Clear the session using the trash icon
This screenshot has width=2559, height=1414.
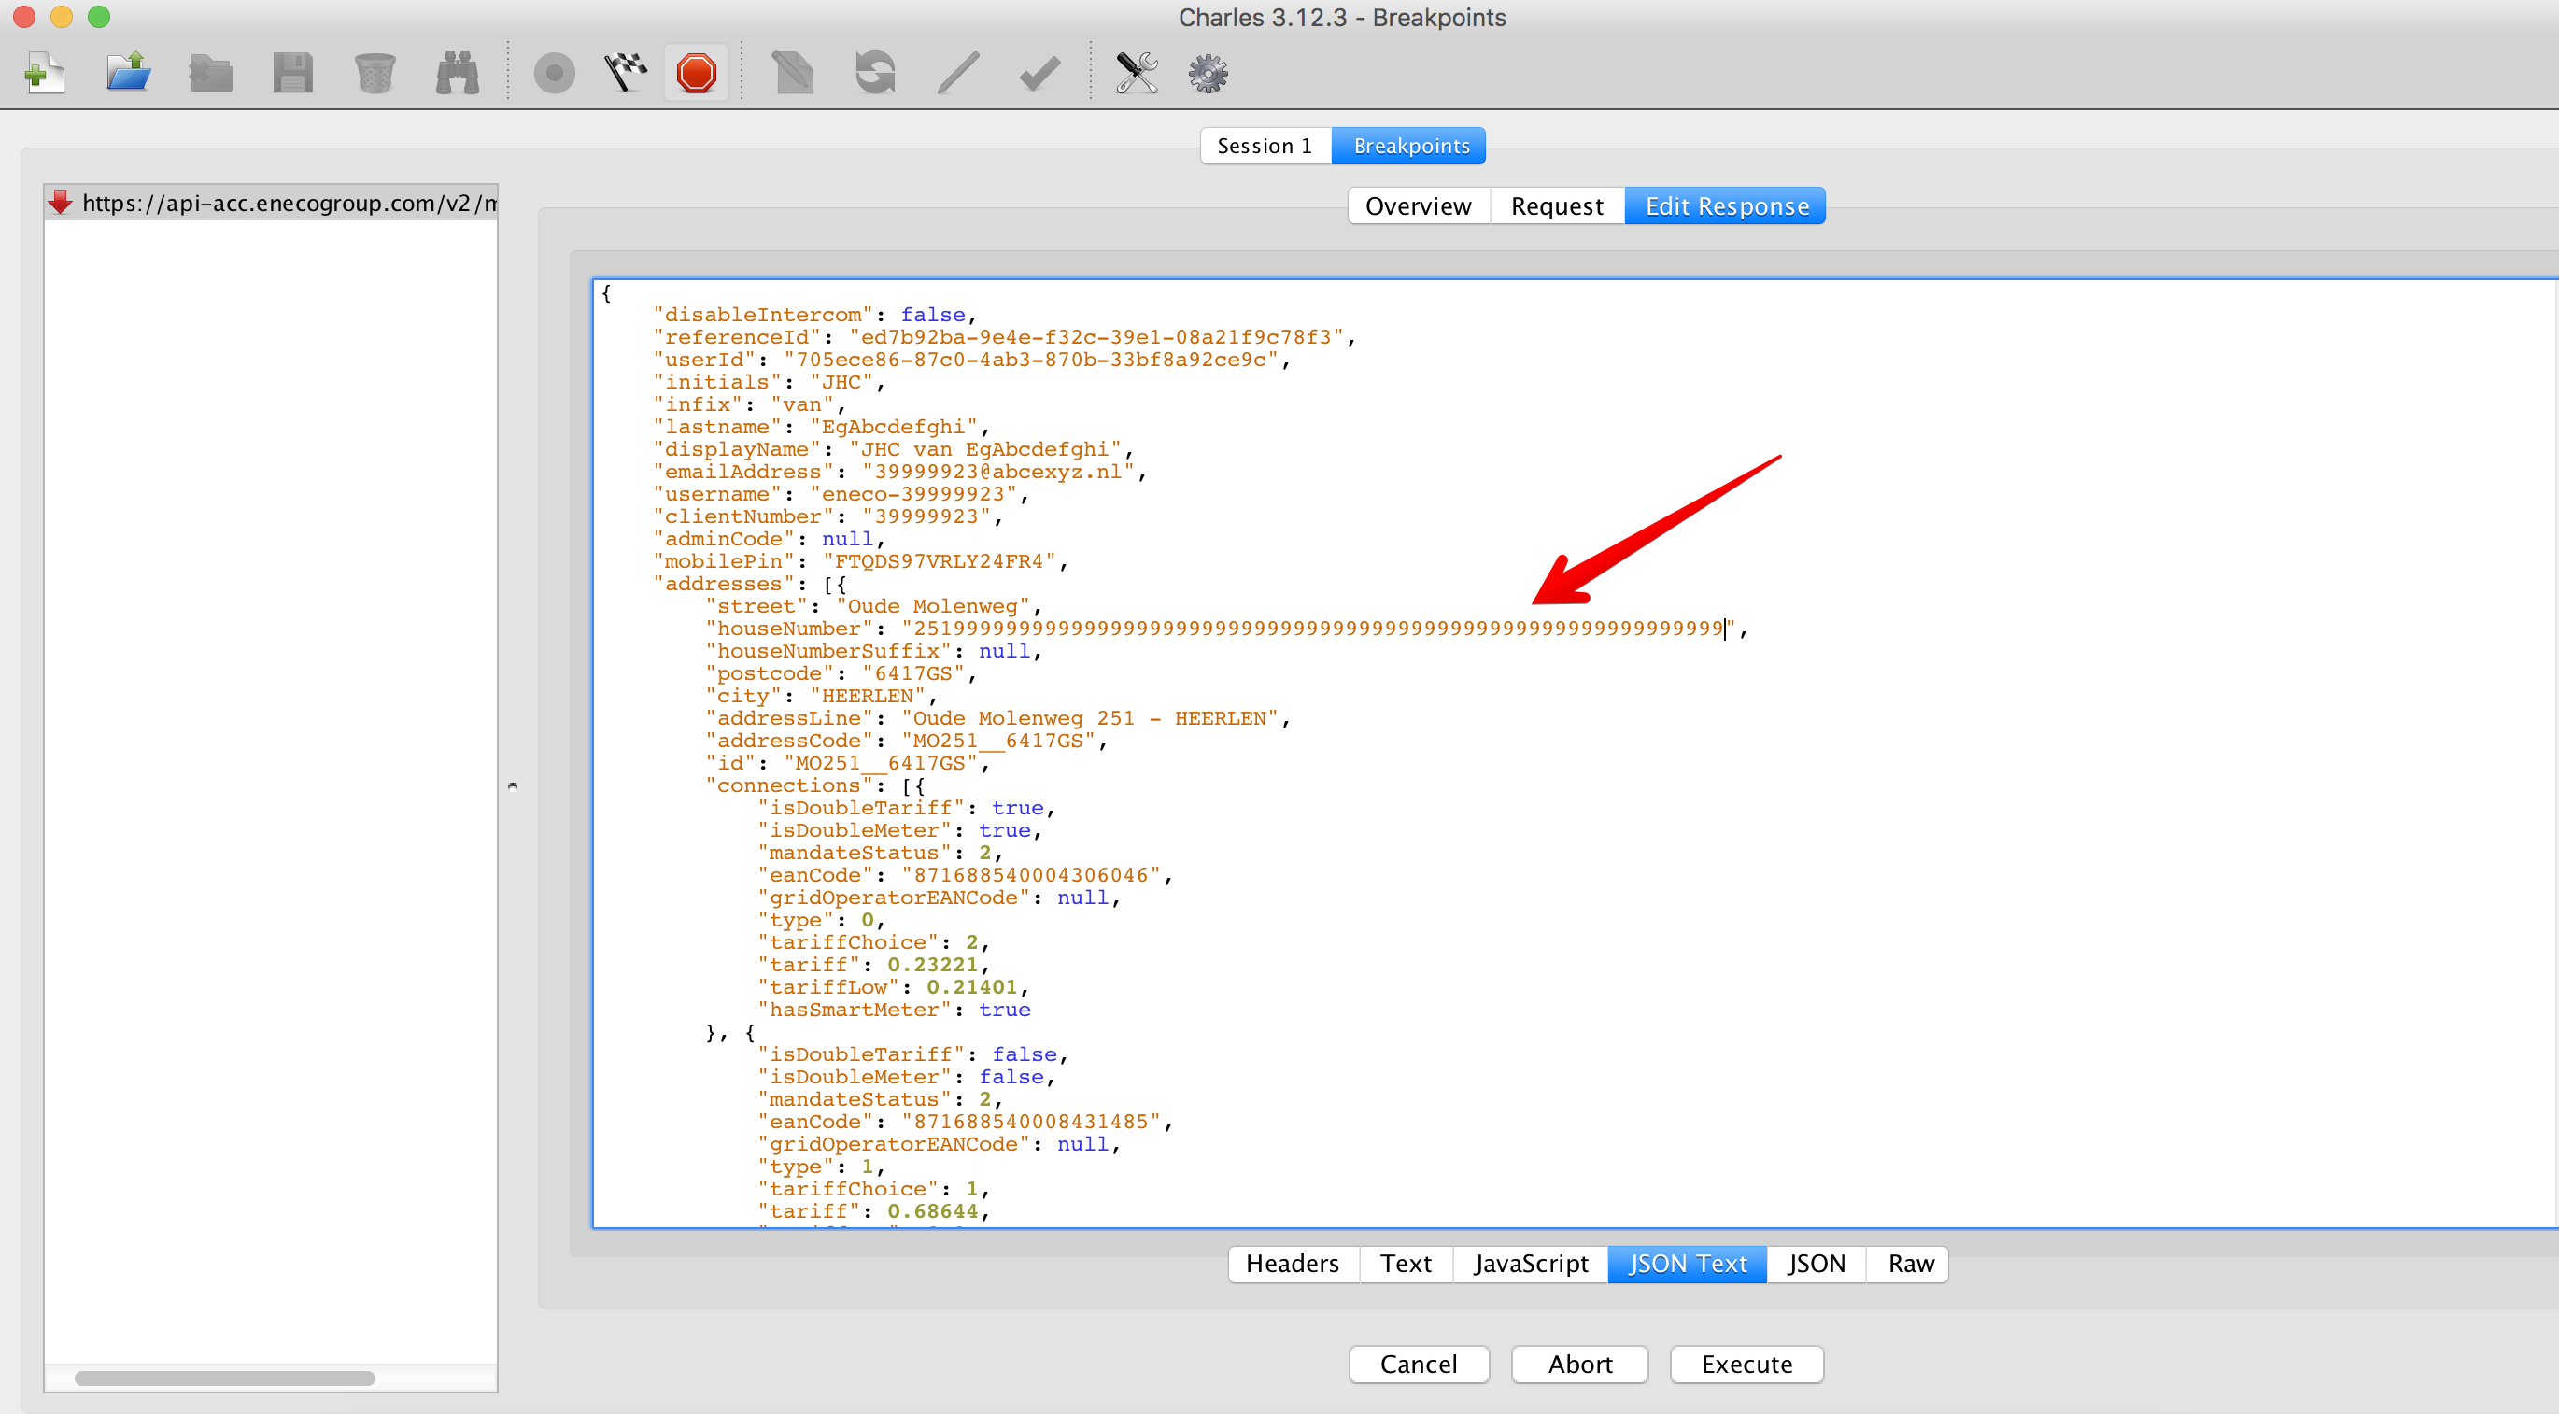375,72
